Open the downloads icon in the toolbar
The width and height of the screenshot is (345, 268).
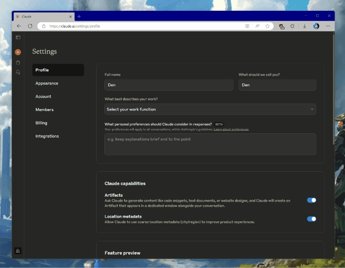pyautogui.click(x=304, y=26)
